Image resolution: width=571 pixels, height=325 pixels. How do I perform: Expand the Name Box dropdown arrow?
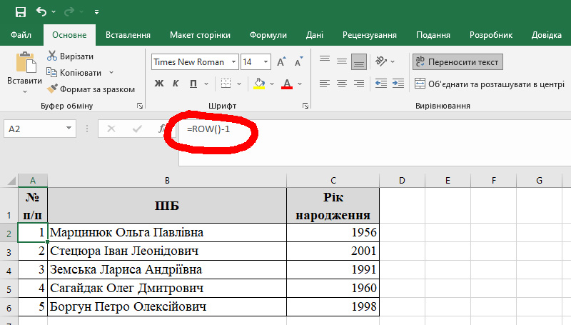(69, 129)
